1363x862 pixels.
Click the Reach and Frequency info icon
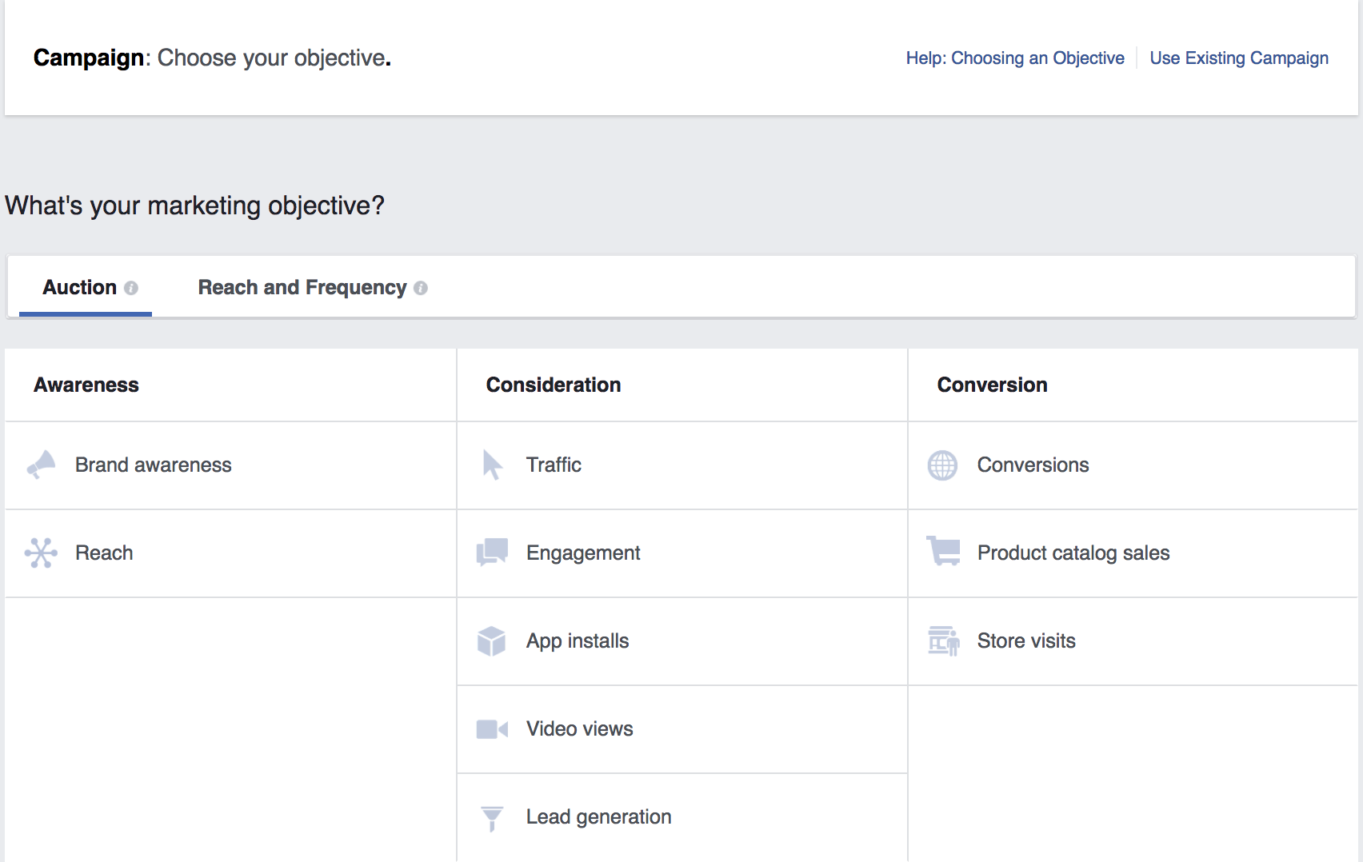(x=421, y=288)
